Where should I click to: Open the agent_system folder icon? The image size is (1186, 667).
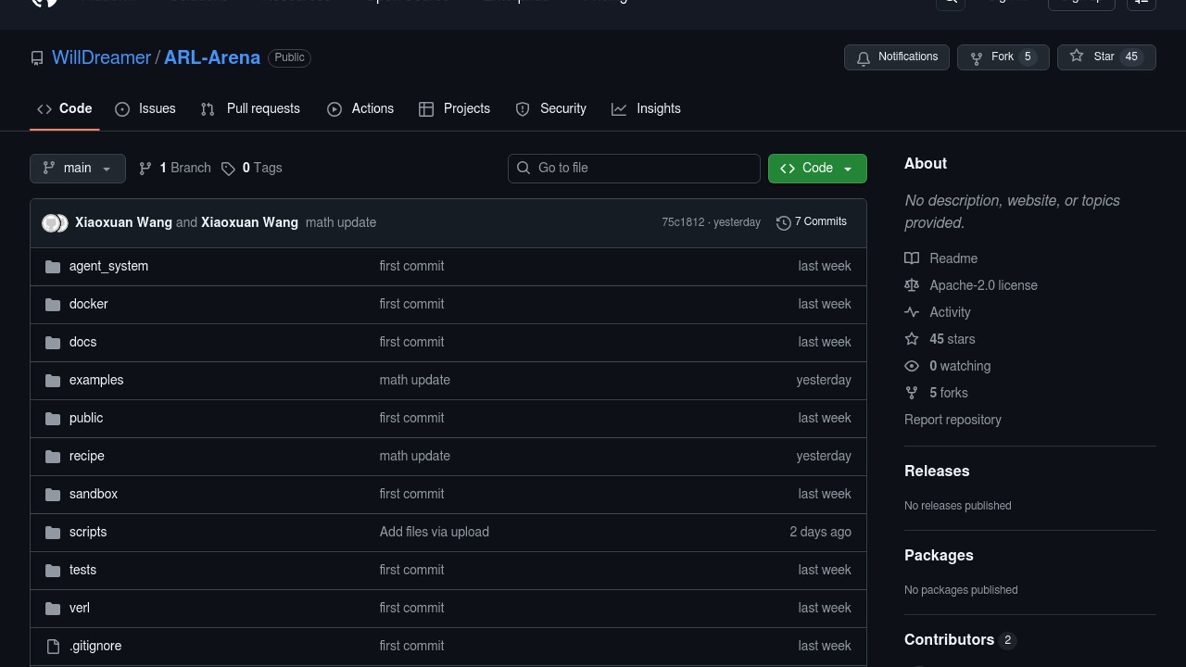[x=53, y=267]
